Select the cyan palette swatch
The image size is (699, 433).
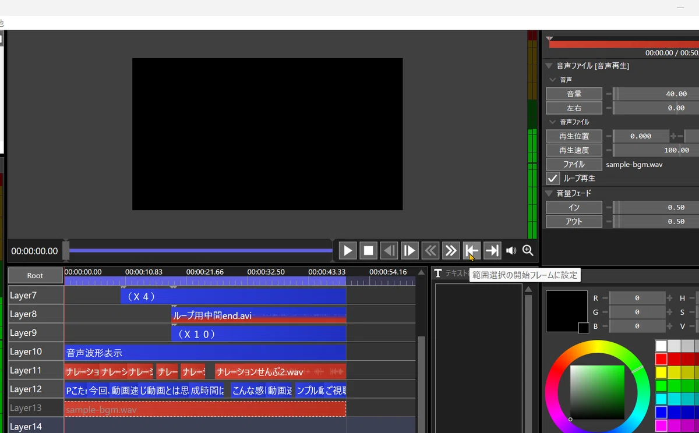661,399
